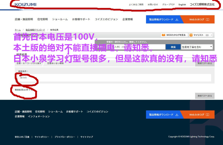This screenshot has height=145, width=223.
Task: Open footer ショールーム link
Action: point(56,112)
